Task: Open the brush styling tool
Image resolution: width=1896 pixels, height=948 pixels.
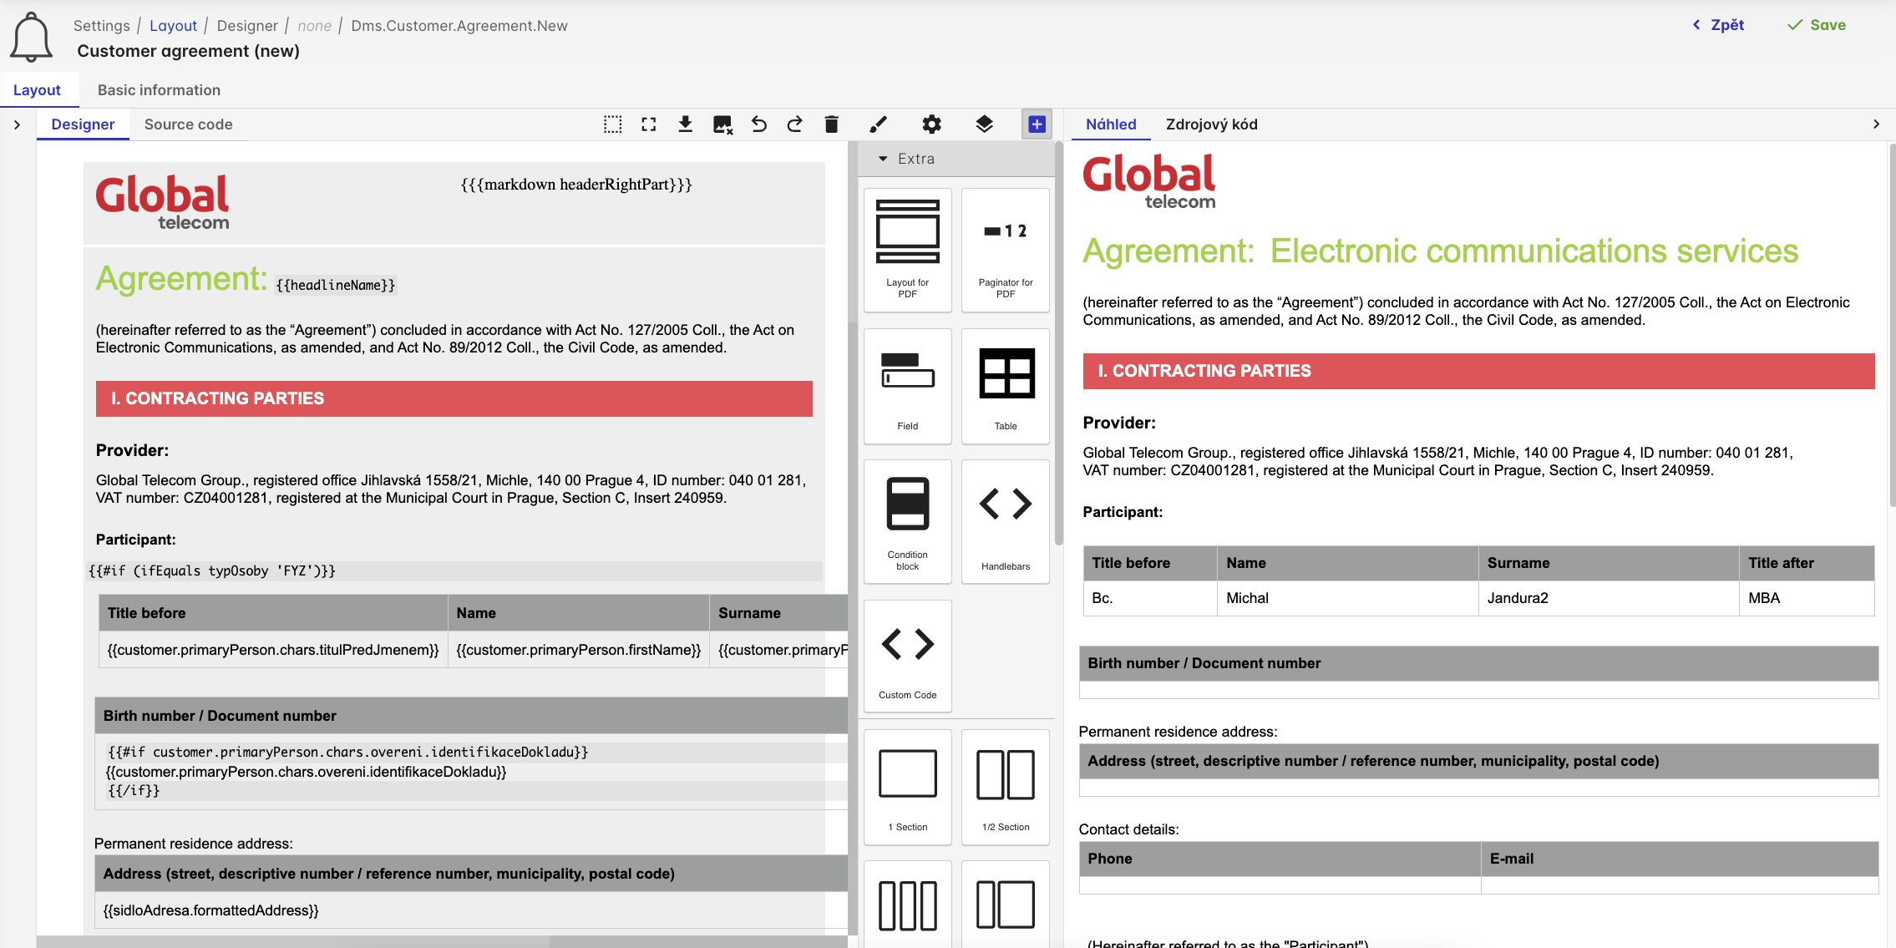Action: [x=879, y=124]
